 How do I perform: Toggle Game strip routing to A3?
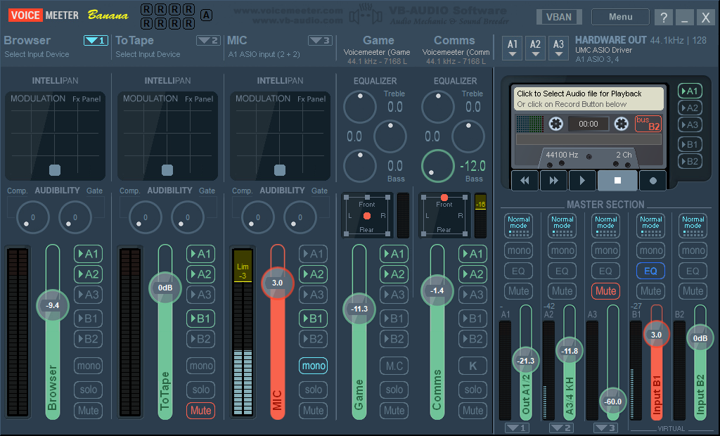(394, 295)
